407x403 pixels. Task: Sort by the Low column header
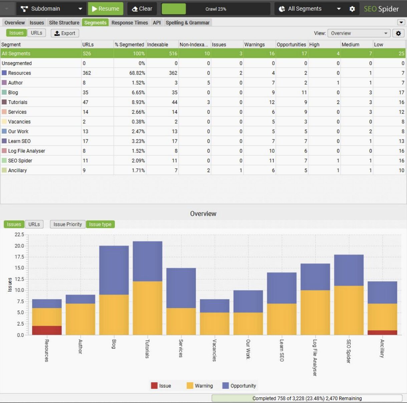pos(389,44)
